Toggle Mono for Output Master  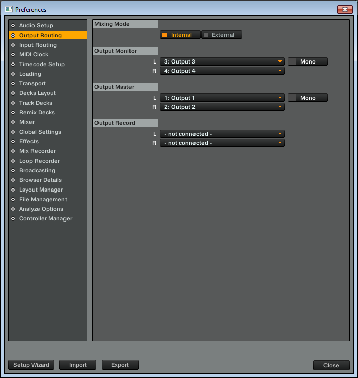click(x=308, y=98)
